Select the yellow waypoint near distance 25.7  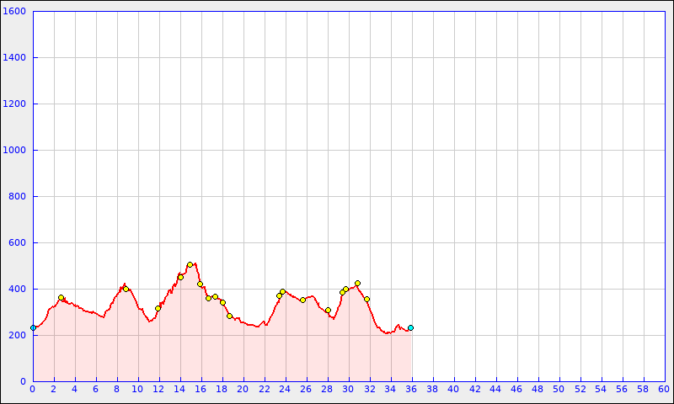[302, 300]
